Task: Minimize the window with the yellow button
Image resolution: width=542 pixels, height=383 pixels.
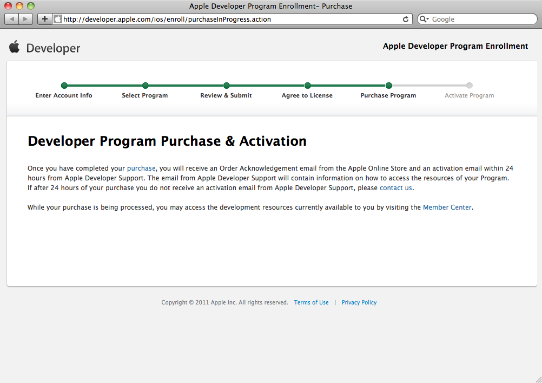Action: pos(19,6)
